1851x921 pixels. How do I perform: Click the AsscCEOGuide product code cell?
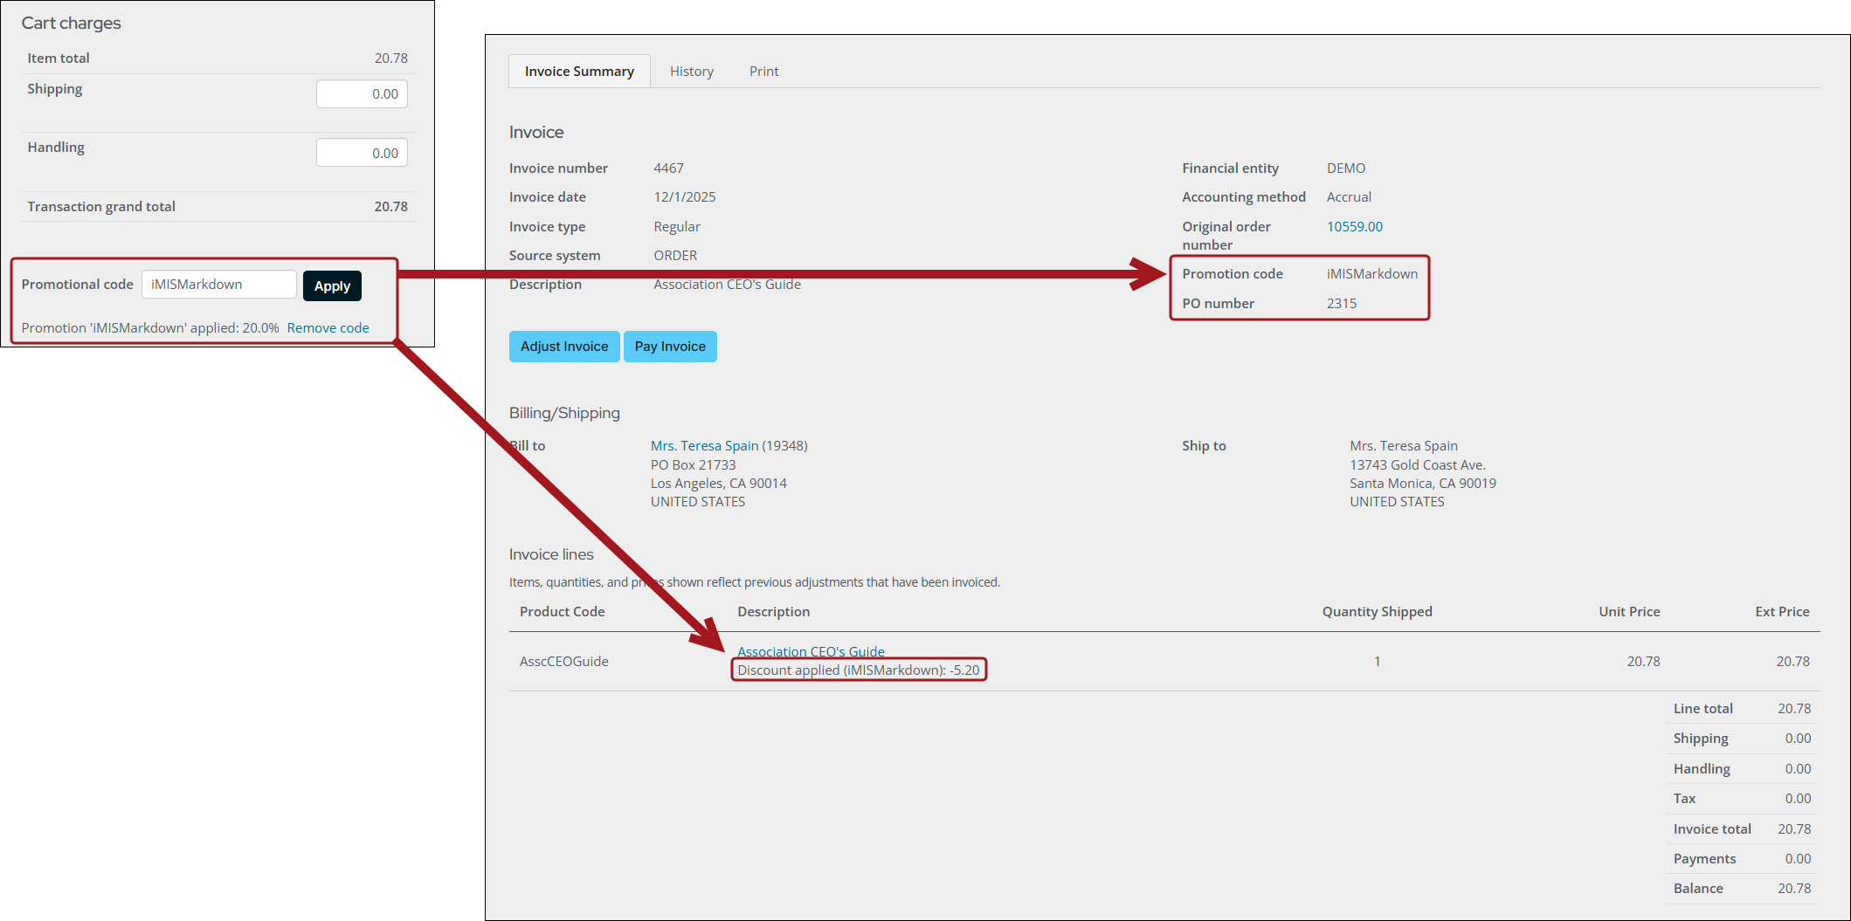point(563,662)
